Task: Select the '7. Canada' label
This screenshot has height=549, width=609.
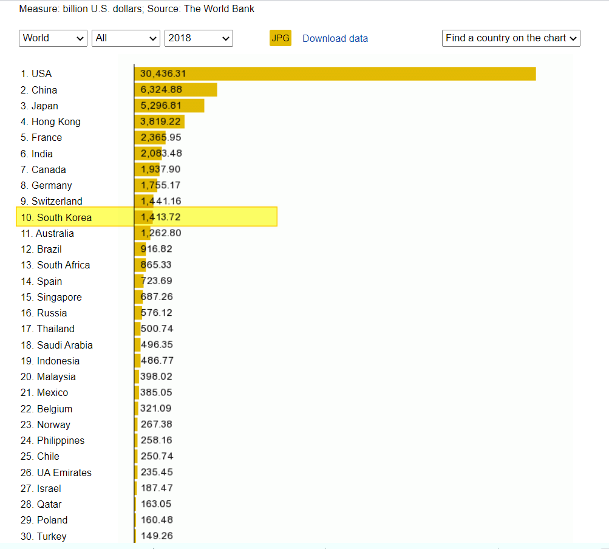Action: [x=43, y=170]
